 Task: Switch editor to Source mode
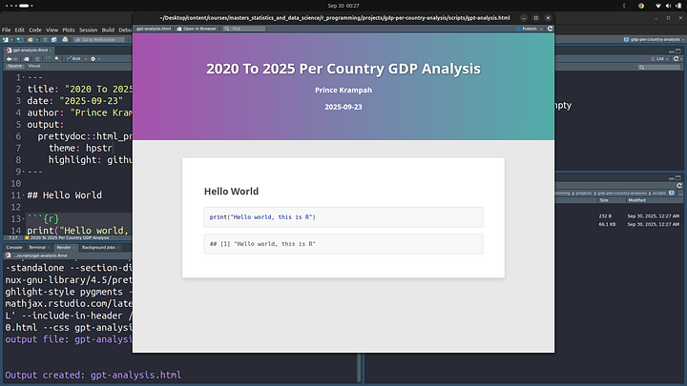15,66
